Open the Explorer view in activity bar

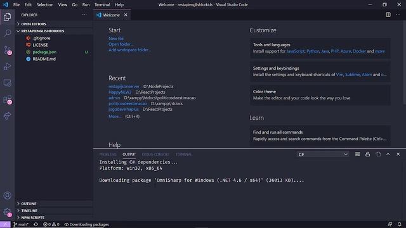pos(7,17)
